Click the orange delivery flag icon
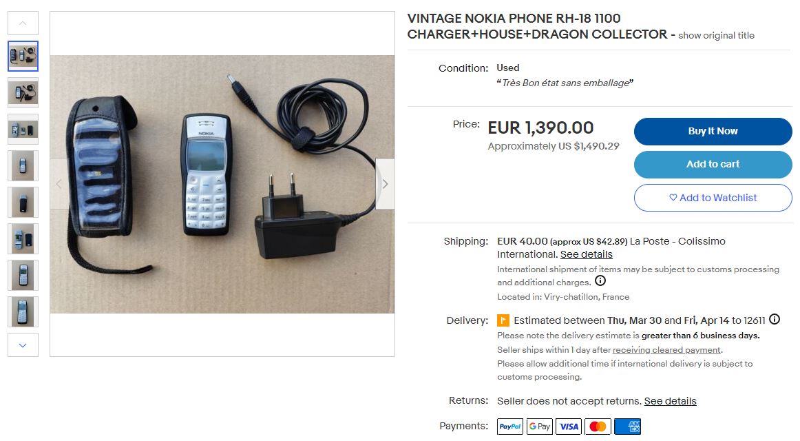Image resolution: width=800 pixels, height=441 pixels. [503, 320]
